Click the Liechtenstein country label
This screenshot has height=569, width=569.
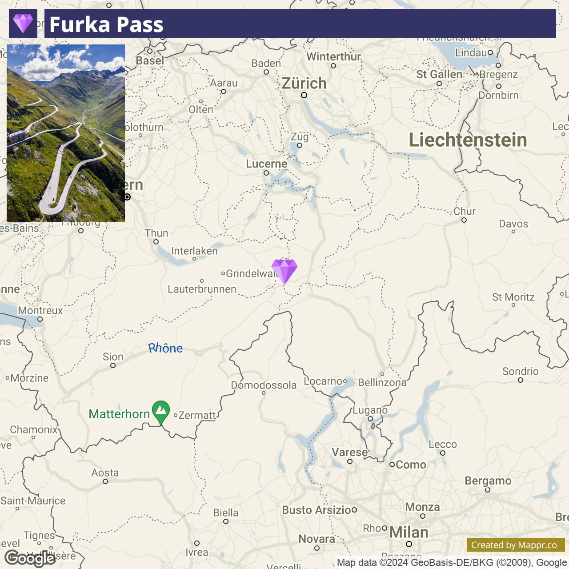pyautogui.click(x=468, y=140)
